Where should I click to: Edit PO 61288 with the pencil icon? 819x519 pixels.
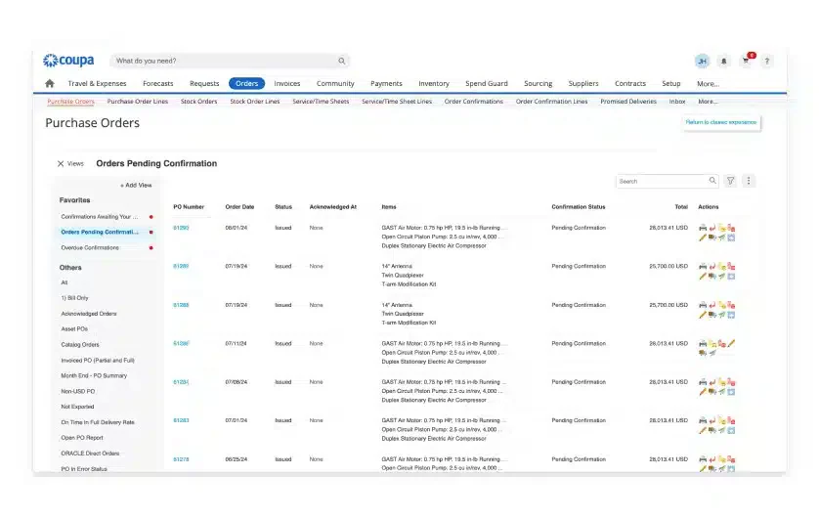[703, 315]
